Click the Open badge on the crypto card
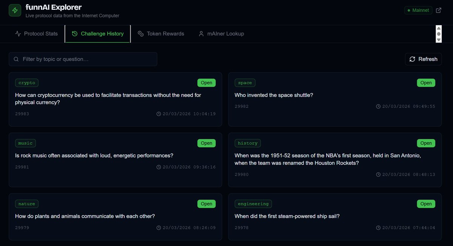Viewport: 453px width, 246px height. pyautogui.click(x=206, y=83)
